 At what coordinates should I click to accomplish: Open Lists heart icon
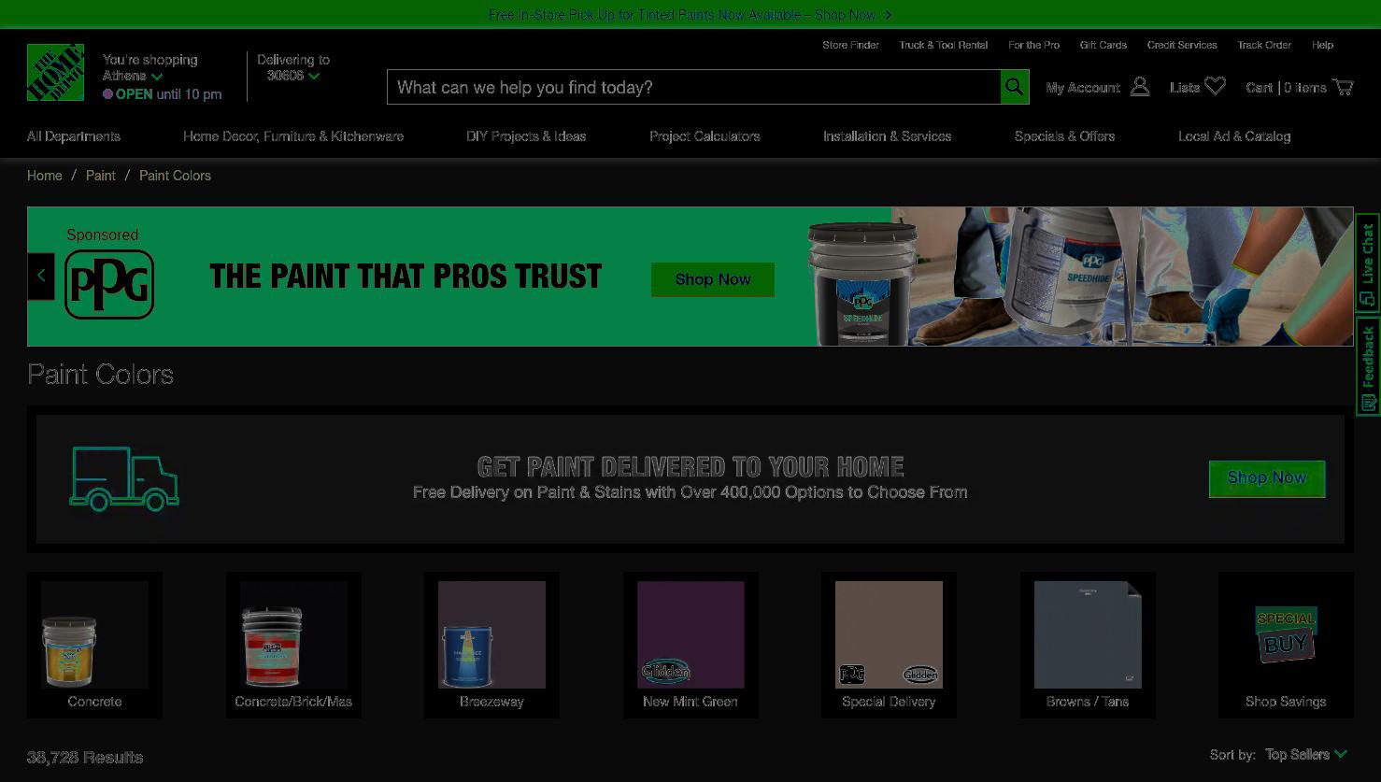[x=1215, y=87]
